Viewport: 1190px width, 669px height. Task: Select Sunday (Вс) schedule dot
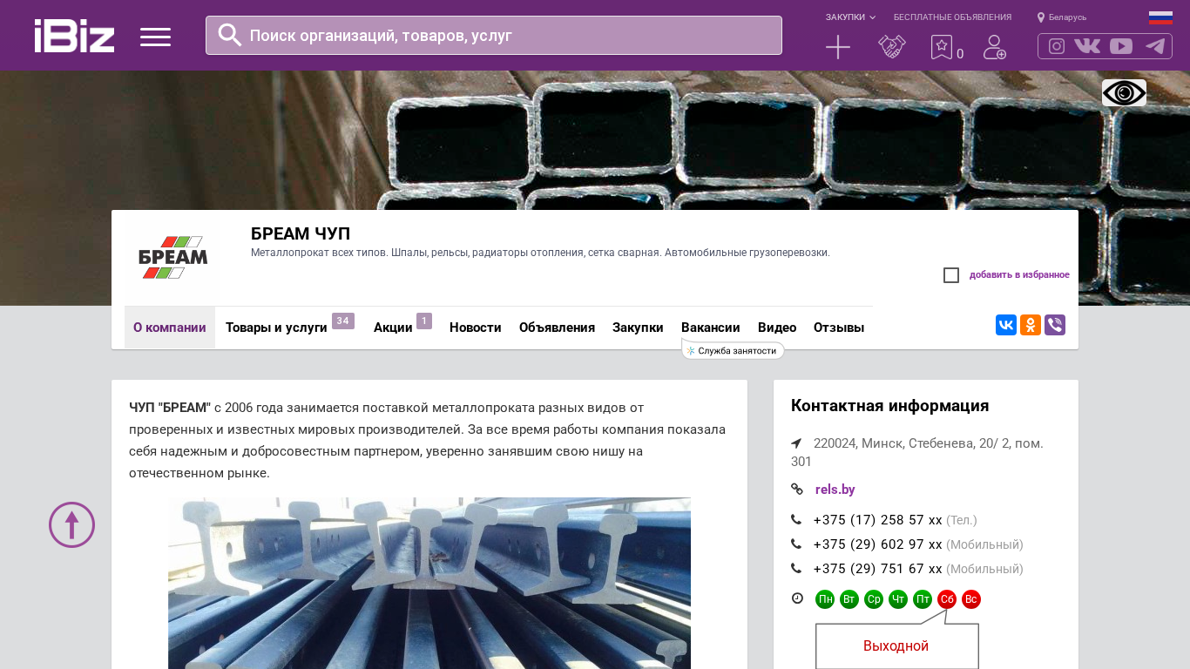(x=971, y=599)
